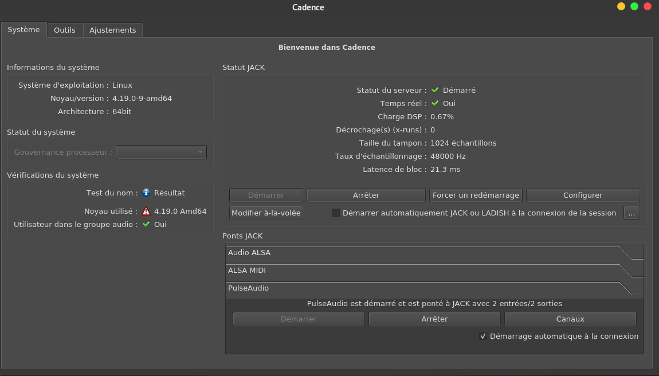The height and width of the screenshot is (376, 659).
Task: Click the yellow minimize window button
Action: 621,7
